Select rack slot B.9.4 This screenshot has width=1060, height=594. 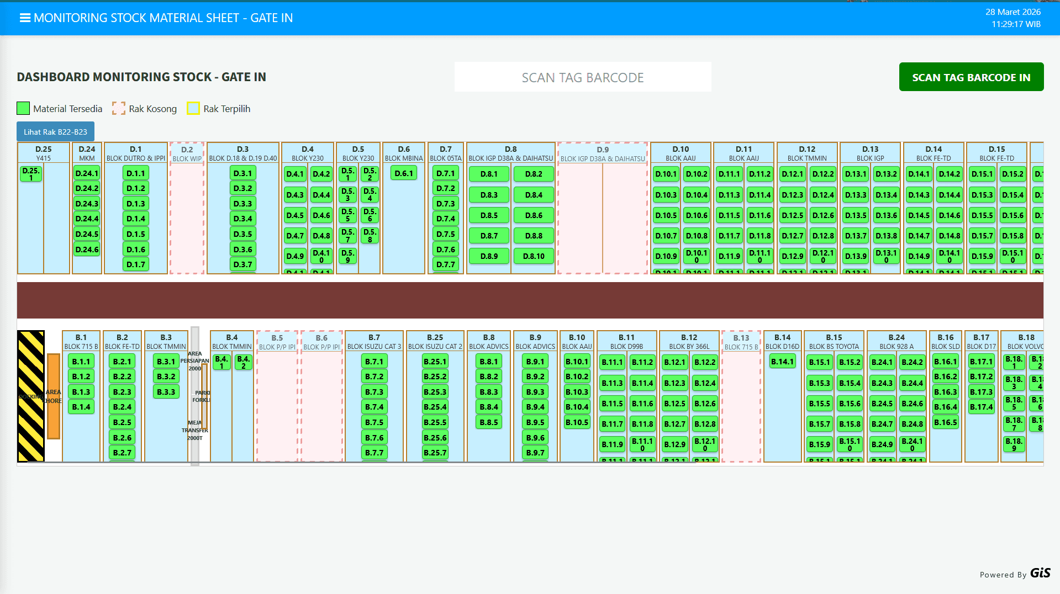[535, 407]
